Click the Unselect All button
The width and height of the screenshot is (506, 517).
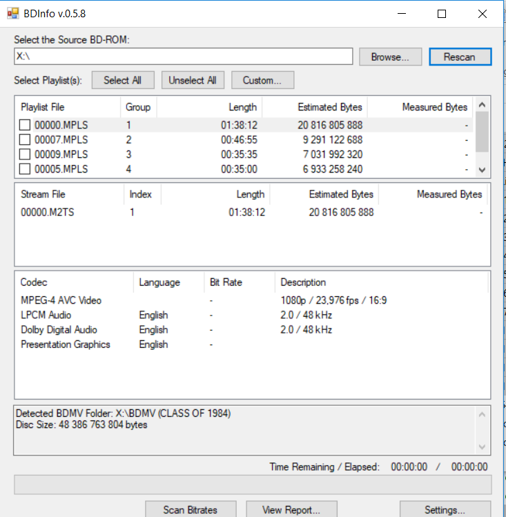pyautogui.click(x=193, y=80)
